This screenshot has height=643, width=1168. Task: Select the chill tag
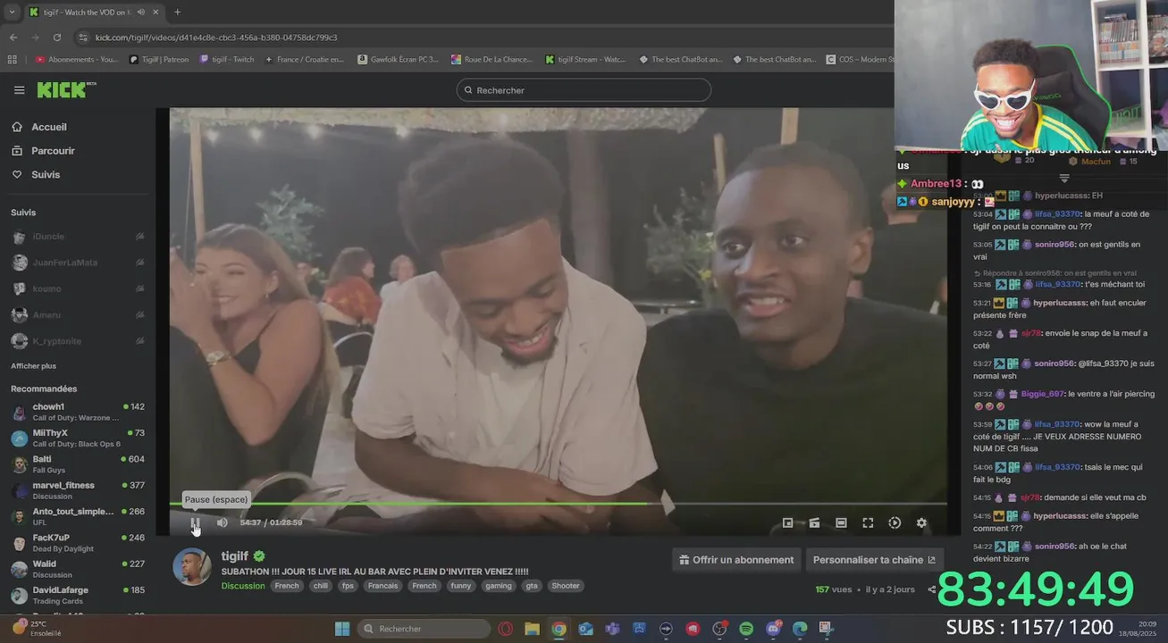320,586
